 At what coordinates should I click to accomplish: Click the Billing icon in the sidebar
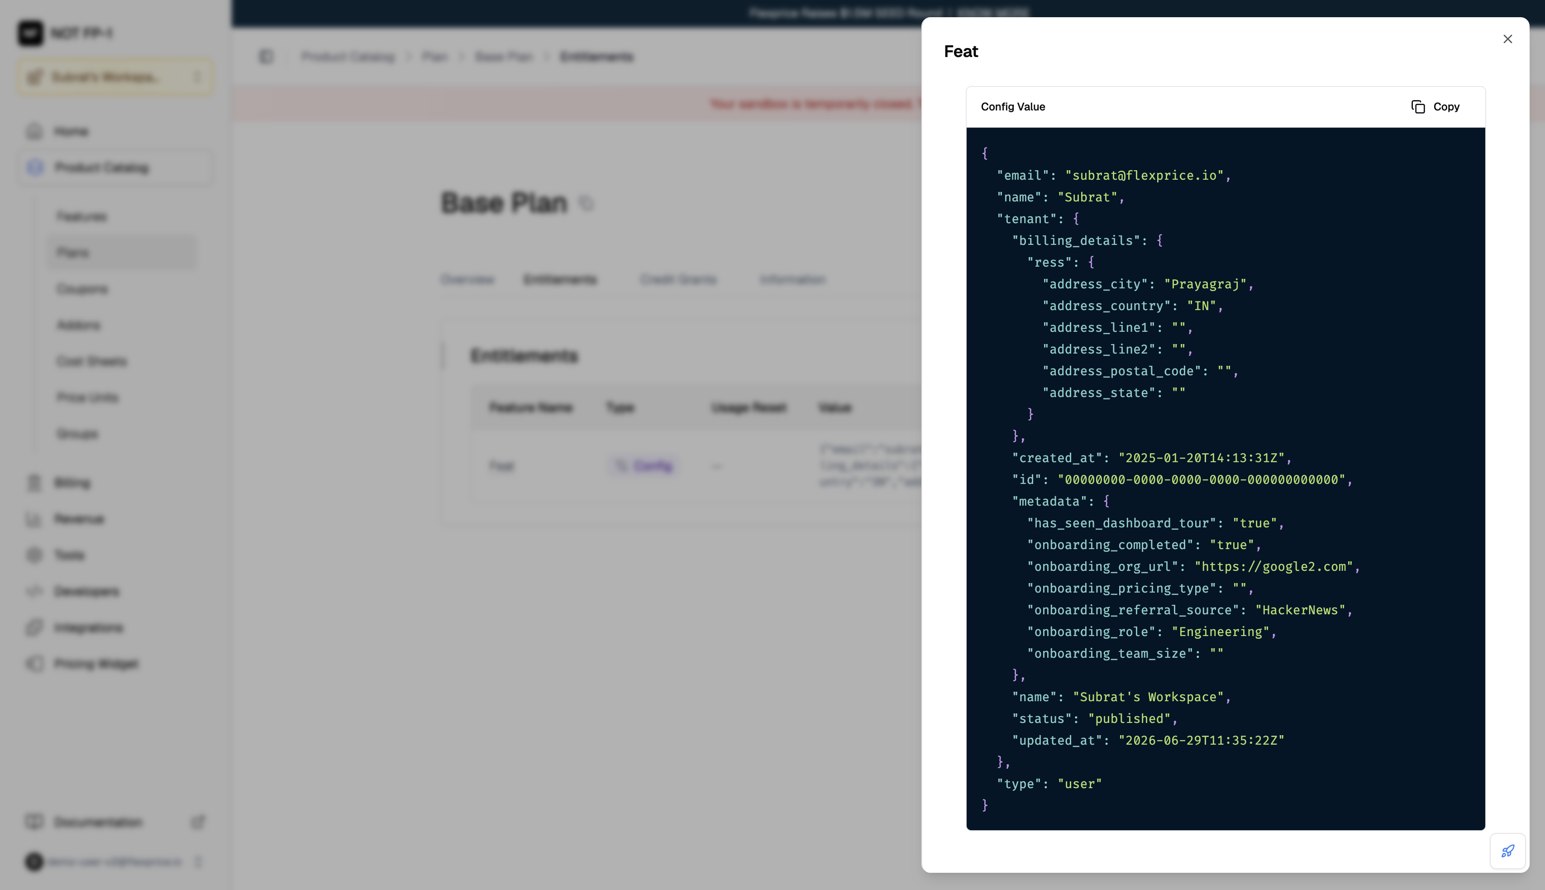click(35, 483)
